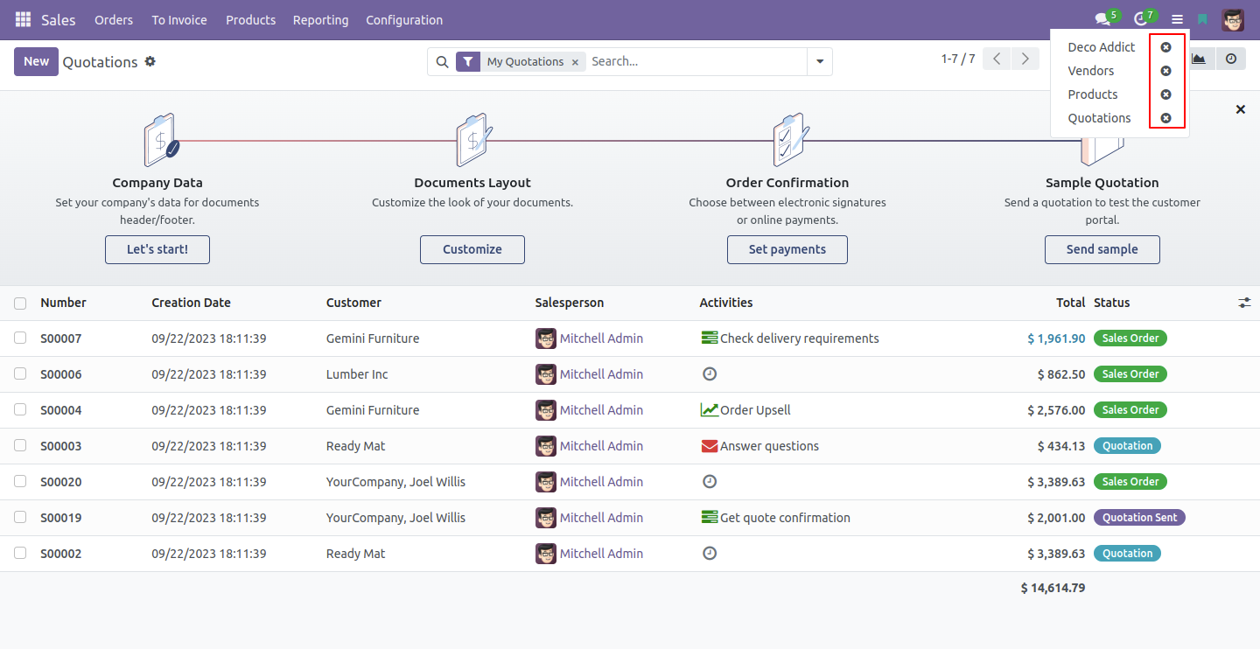Click the Get quote confirmation activity icon
Screen dimensions: 1260x649
pos(710,517)
